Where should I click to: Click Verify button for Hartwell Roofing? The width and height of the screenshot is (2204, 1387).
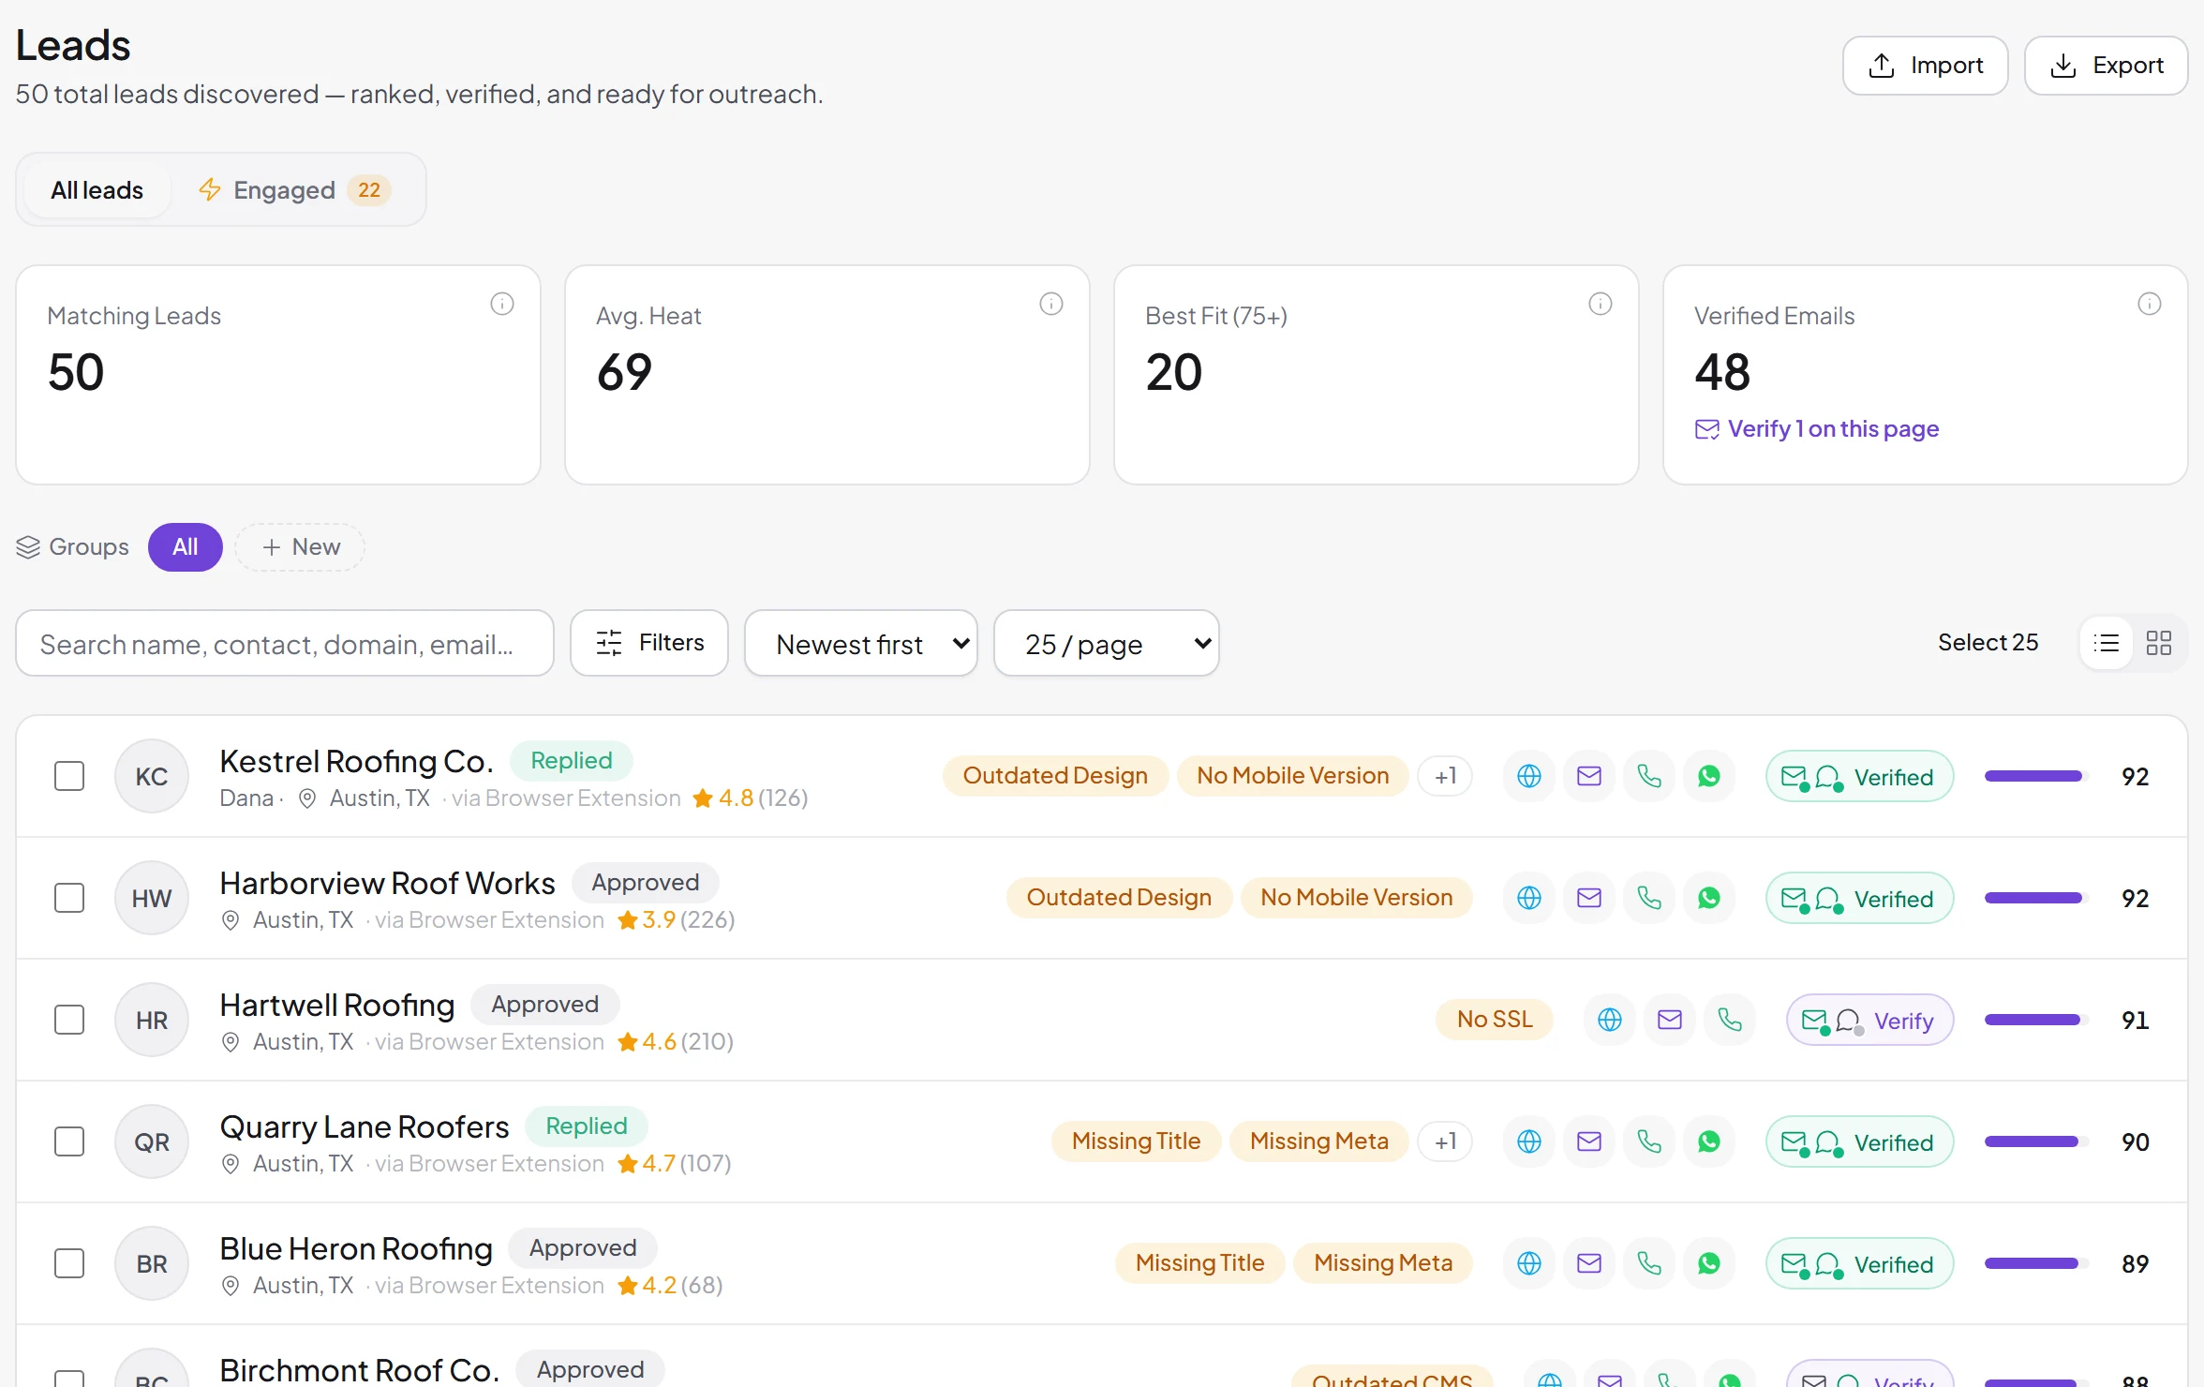(1869, 1020)
